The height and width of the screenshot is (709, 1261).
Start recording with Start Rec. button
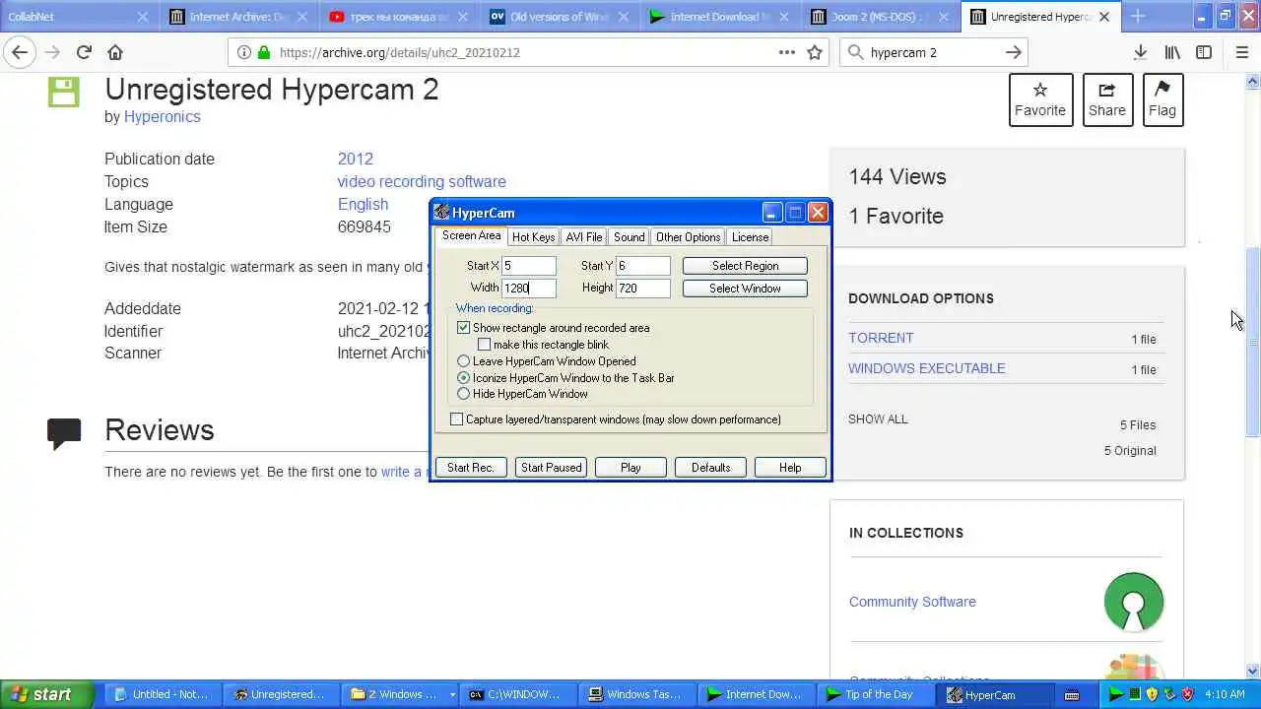pyautogui.click(x=471, y=468)
